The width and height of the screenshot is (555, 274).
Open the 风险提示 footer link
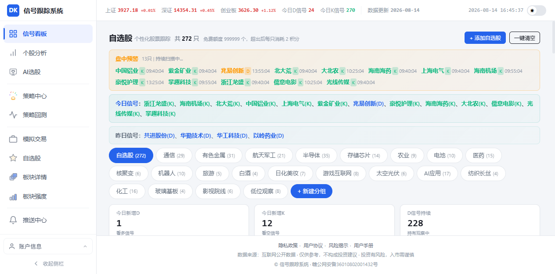tap(339, 246)
